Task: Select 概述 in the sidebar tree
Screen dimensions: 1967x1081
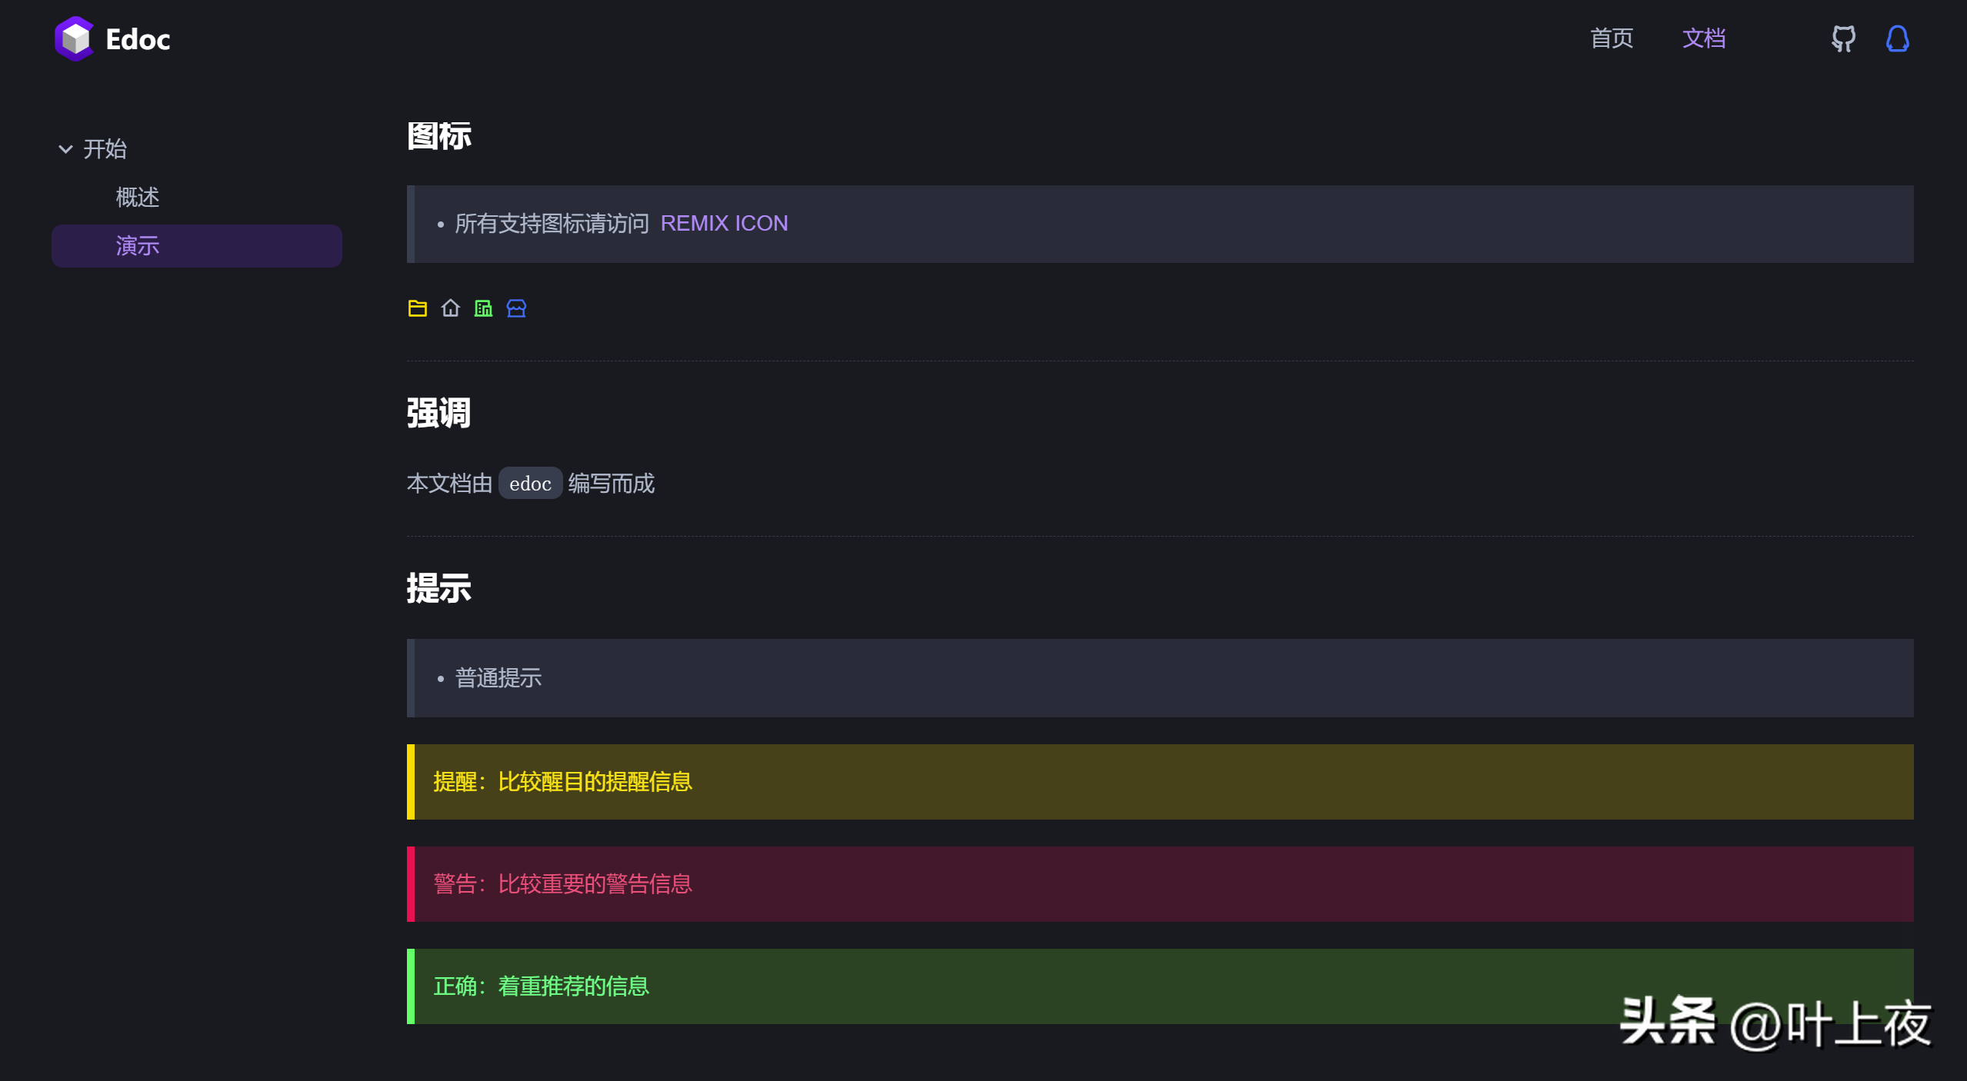Action: [137, 197]
